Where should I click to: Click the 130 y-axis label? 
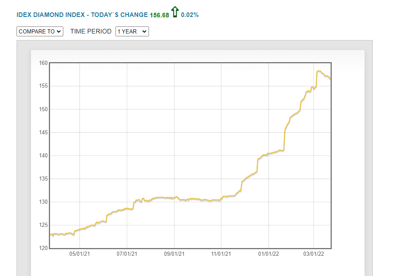pyautogui.click(x=43, y=202)
